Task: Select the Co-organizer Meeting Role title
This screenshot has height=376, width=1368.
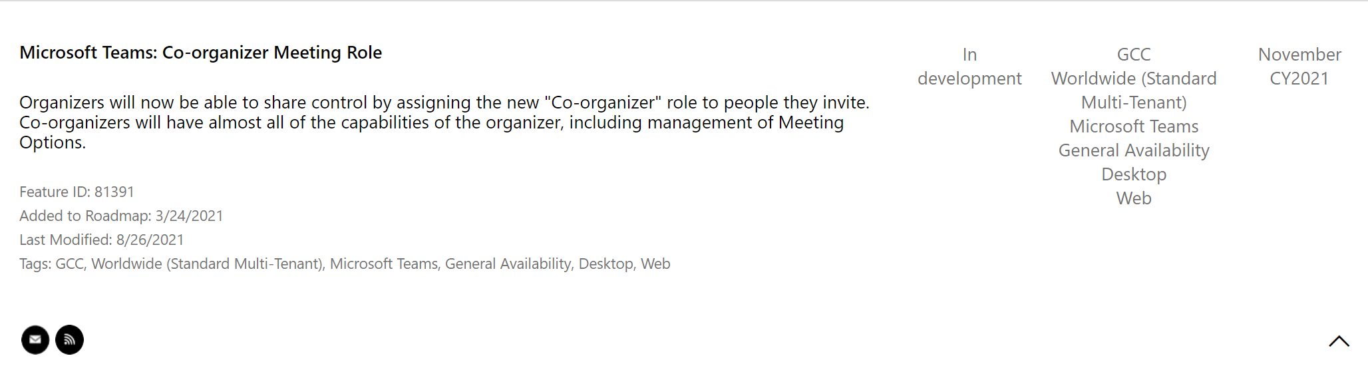Action: (x=200, y=53)
